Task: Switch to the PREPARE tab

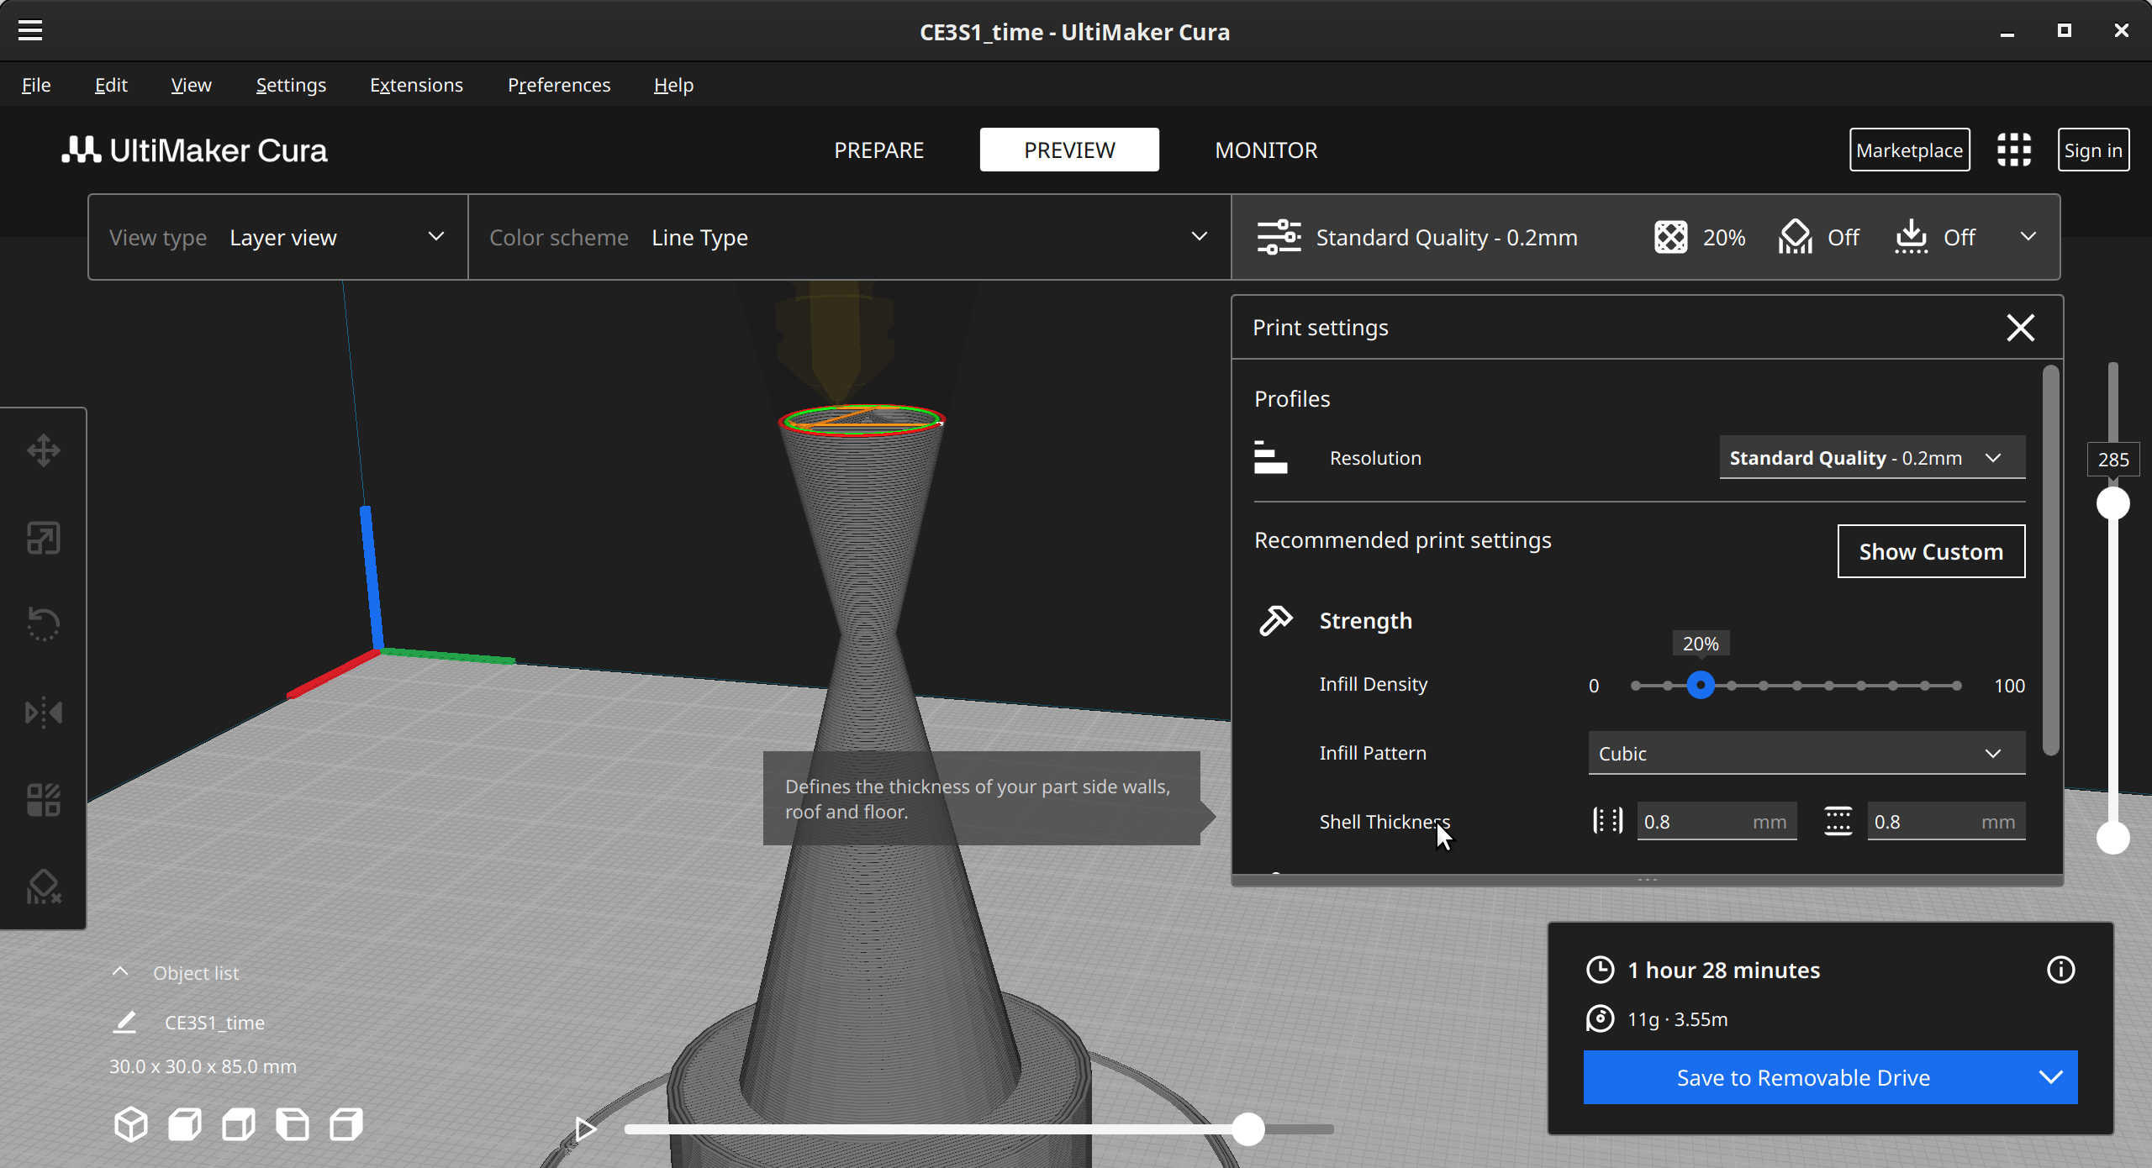Action: [878, 150]
